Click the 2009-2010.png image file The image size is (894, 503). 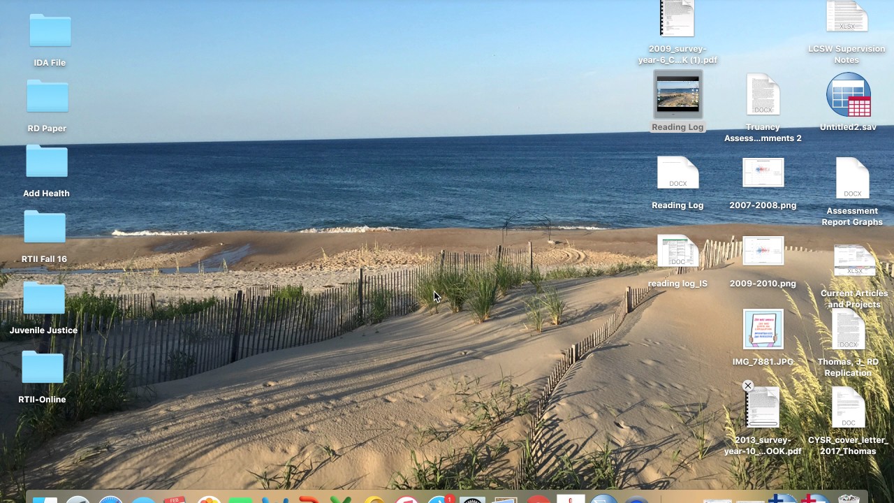coord(763,251)
